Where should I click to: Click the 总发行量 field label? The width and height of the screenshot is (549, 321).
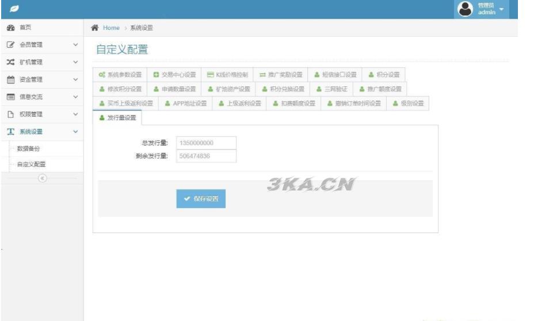155,143
